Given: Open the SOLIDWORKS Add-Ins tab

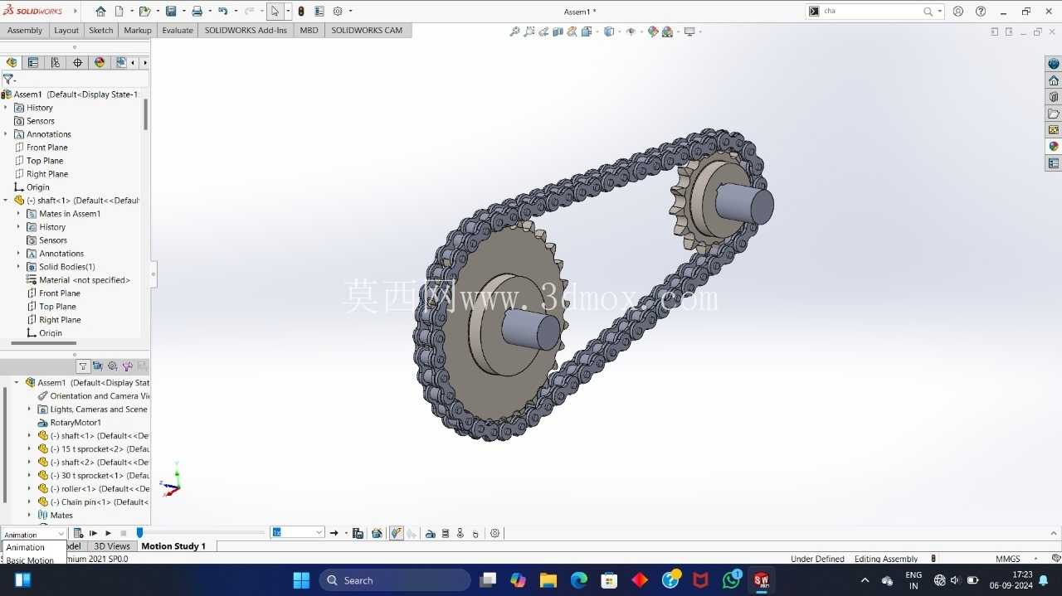Looking at the screenshot, I should point(246,31).
